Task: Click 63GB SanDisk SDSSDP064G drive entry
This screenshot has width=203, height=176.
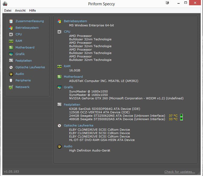Action: coord(105,109)
